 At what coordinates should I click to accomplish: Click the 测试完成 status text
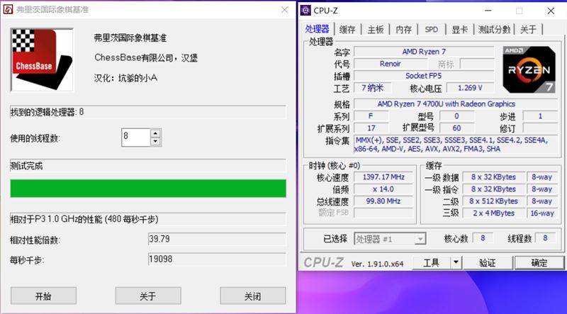tap(26, 166)
